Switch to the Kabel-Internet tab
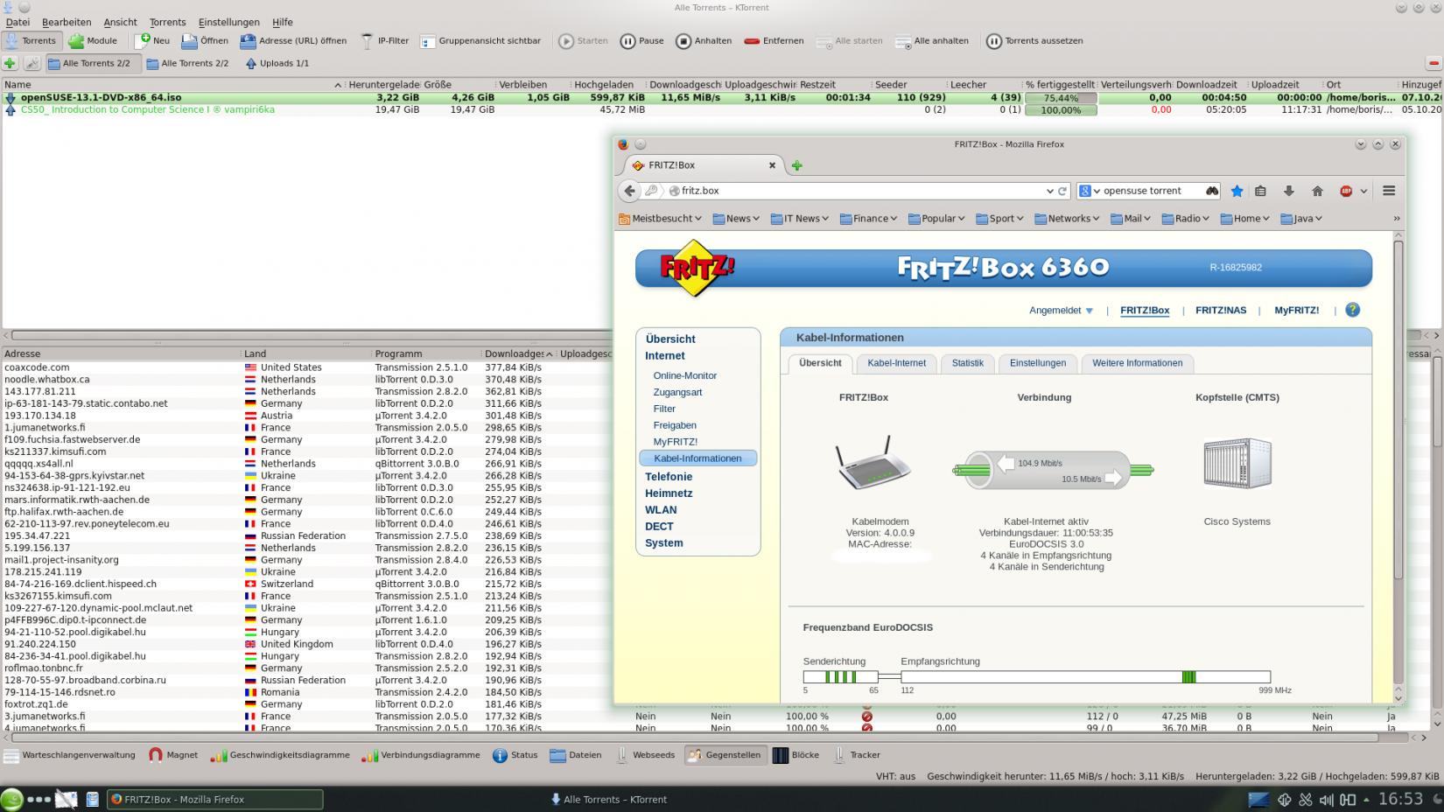Image resolution: width=1444 pixels, height=812 pixels. (896, 363)
